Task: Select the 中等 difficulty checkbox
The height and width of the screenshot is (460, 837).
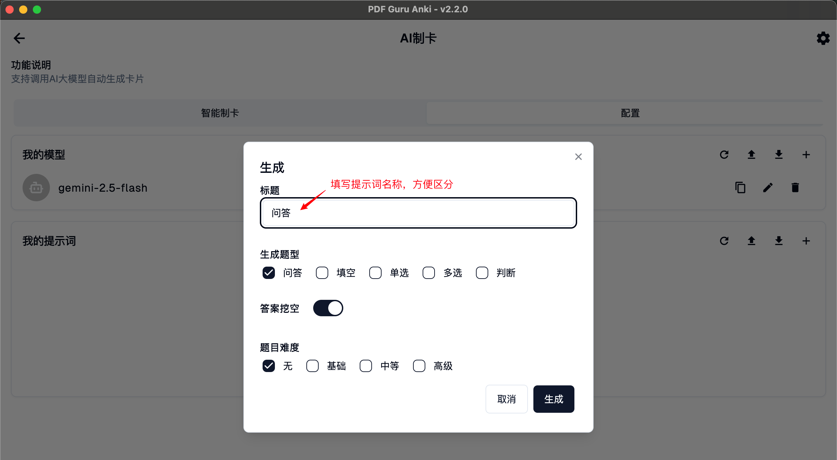Action: tap(366, 366)
